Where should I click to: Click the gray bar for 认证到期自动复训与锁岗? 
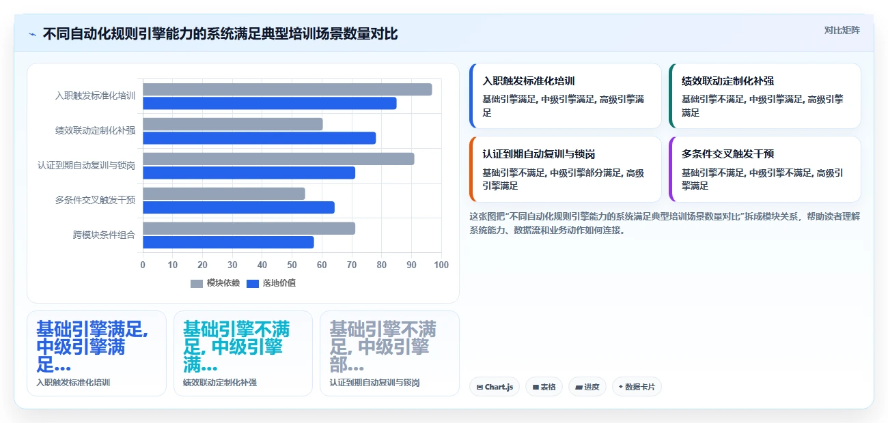pyautogui.click(x=278, y=159)
